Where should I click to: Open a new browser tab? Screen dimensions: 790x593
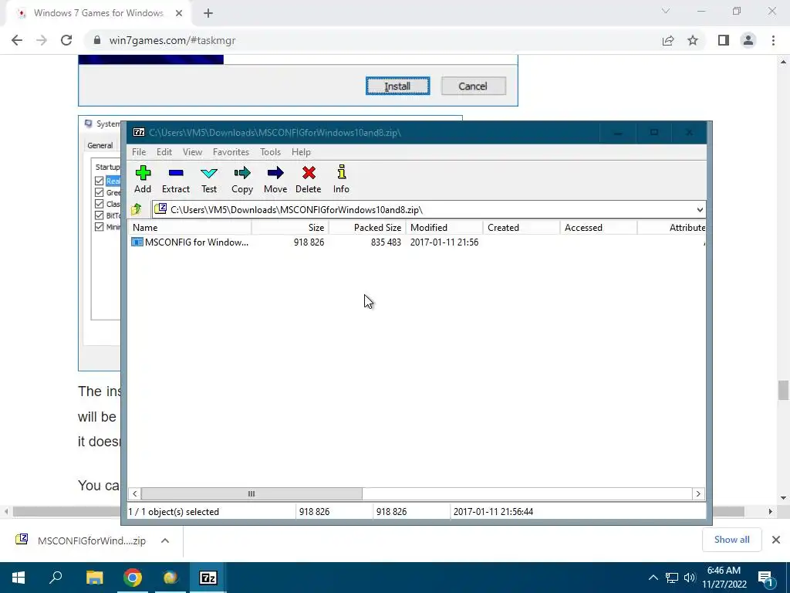208,13
